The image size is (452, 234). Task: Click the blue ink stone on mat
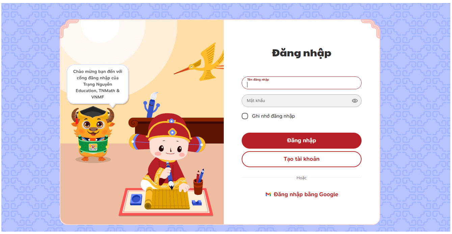coord(136,199)
